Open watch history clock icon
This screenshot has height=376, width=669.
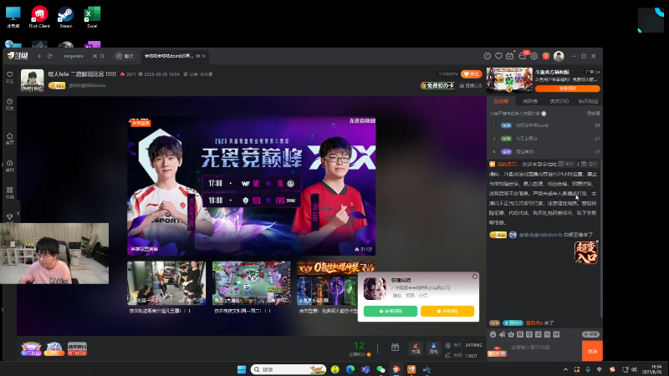tap(488, 56)
